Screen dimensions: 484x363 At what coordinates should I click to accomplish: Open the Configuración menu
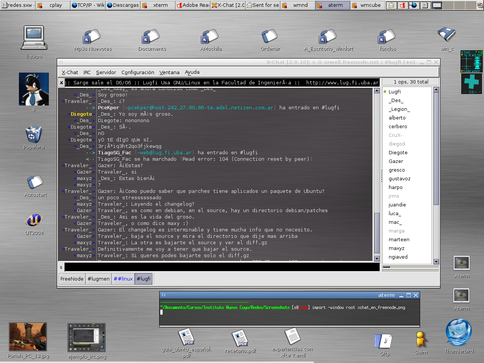(138, 72)
